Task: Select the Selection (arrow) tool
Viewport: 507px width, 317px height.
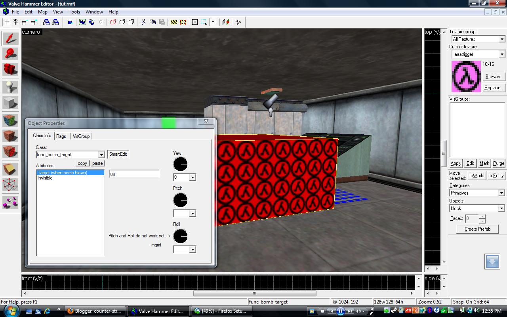Action: tap(11, 39)
